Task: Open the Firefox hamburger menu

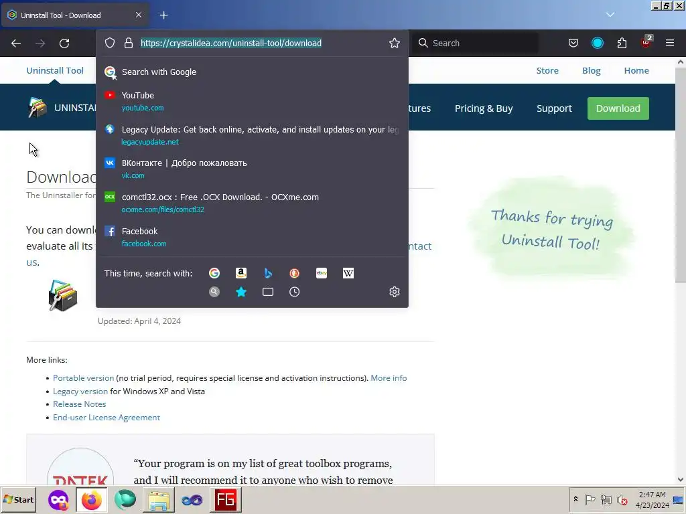Action: 669,43
